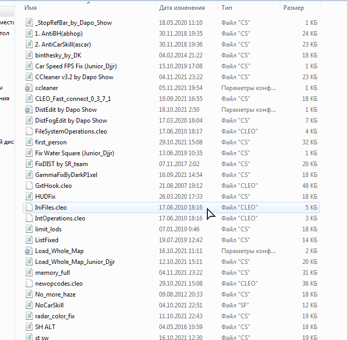Viewport: 347px width, 340px height.
Task: Select the IniFiles.cleo file name
Action: point(50,208)
